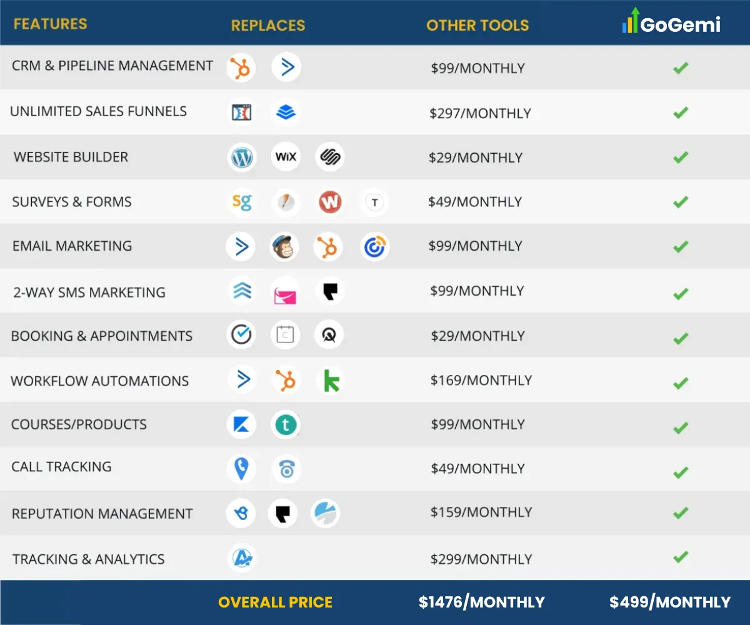Click the HubSpot icon in CRM row

click(241, 67)
